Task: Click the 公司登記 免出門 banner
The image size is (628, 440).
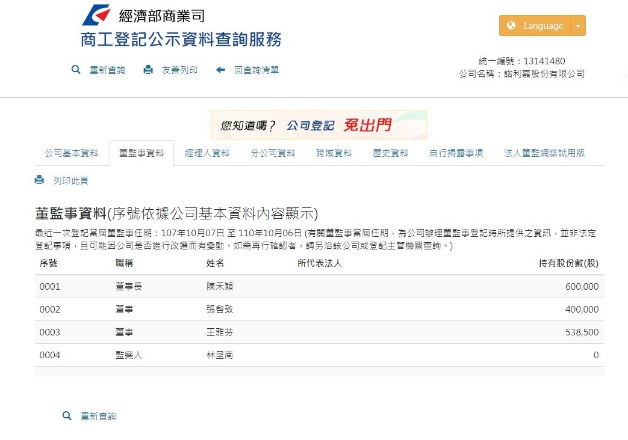Action: coord(319,125)
